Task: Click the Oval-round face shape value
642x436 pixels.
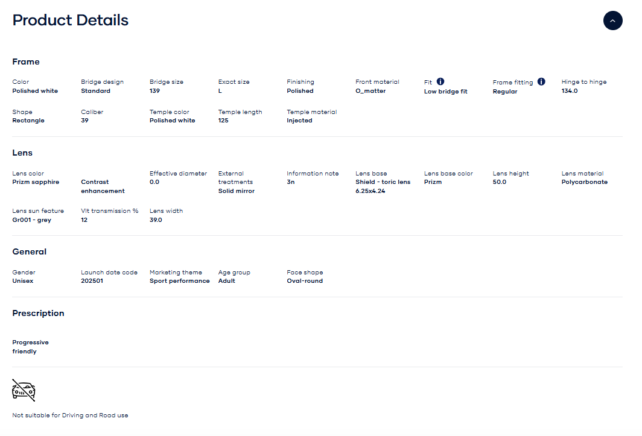Action: point(305,281)
